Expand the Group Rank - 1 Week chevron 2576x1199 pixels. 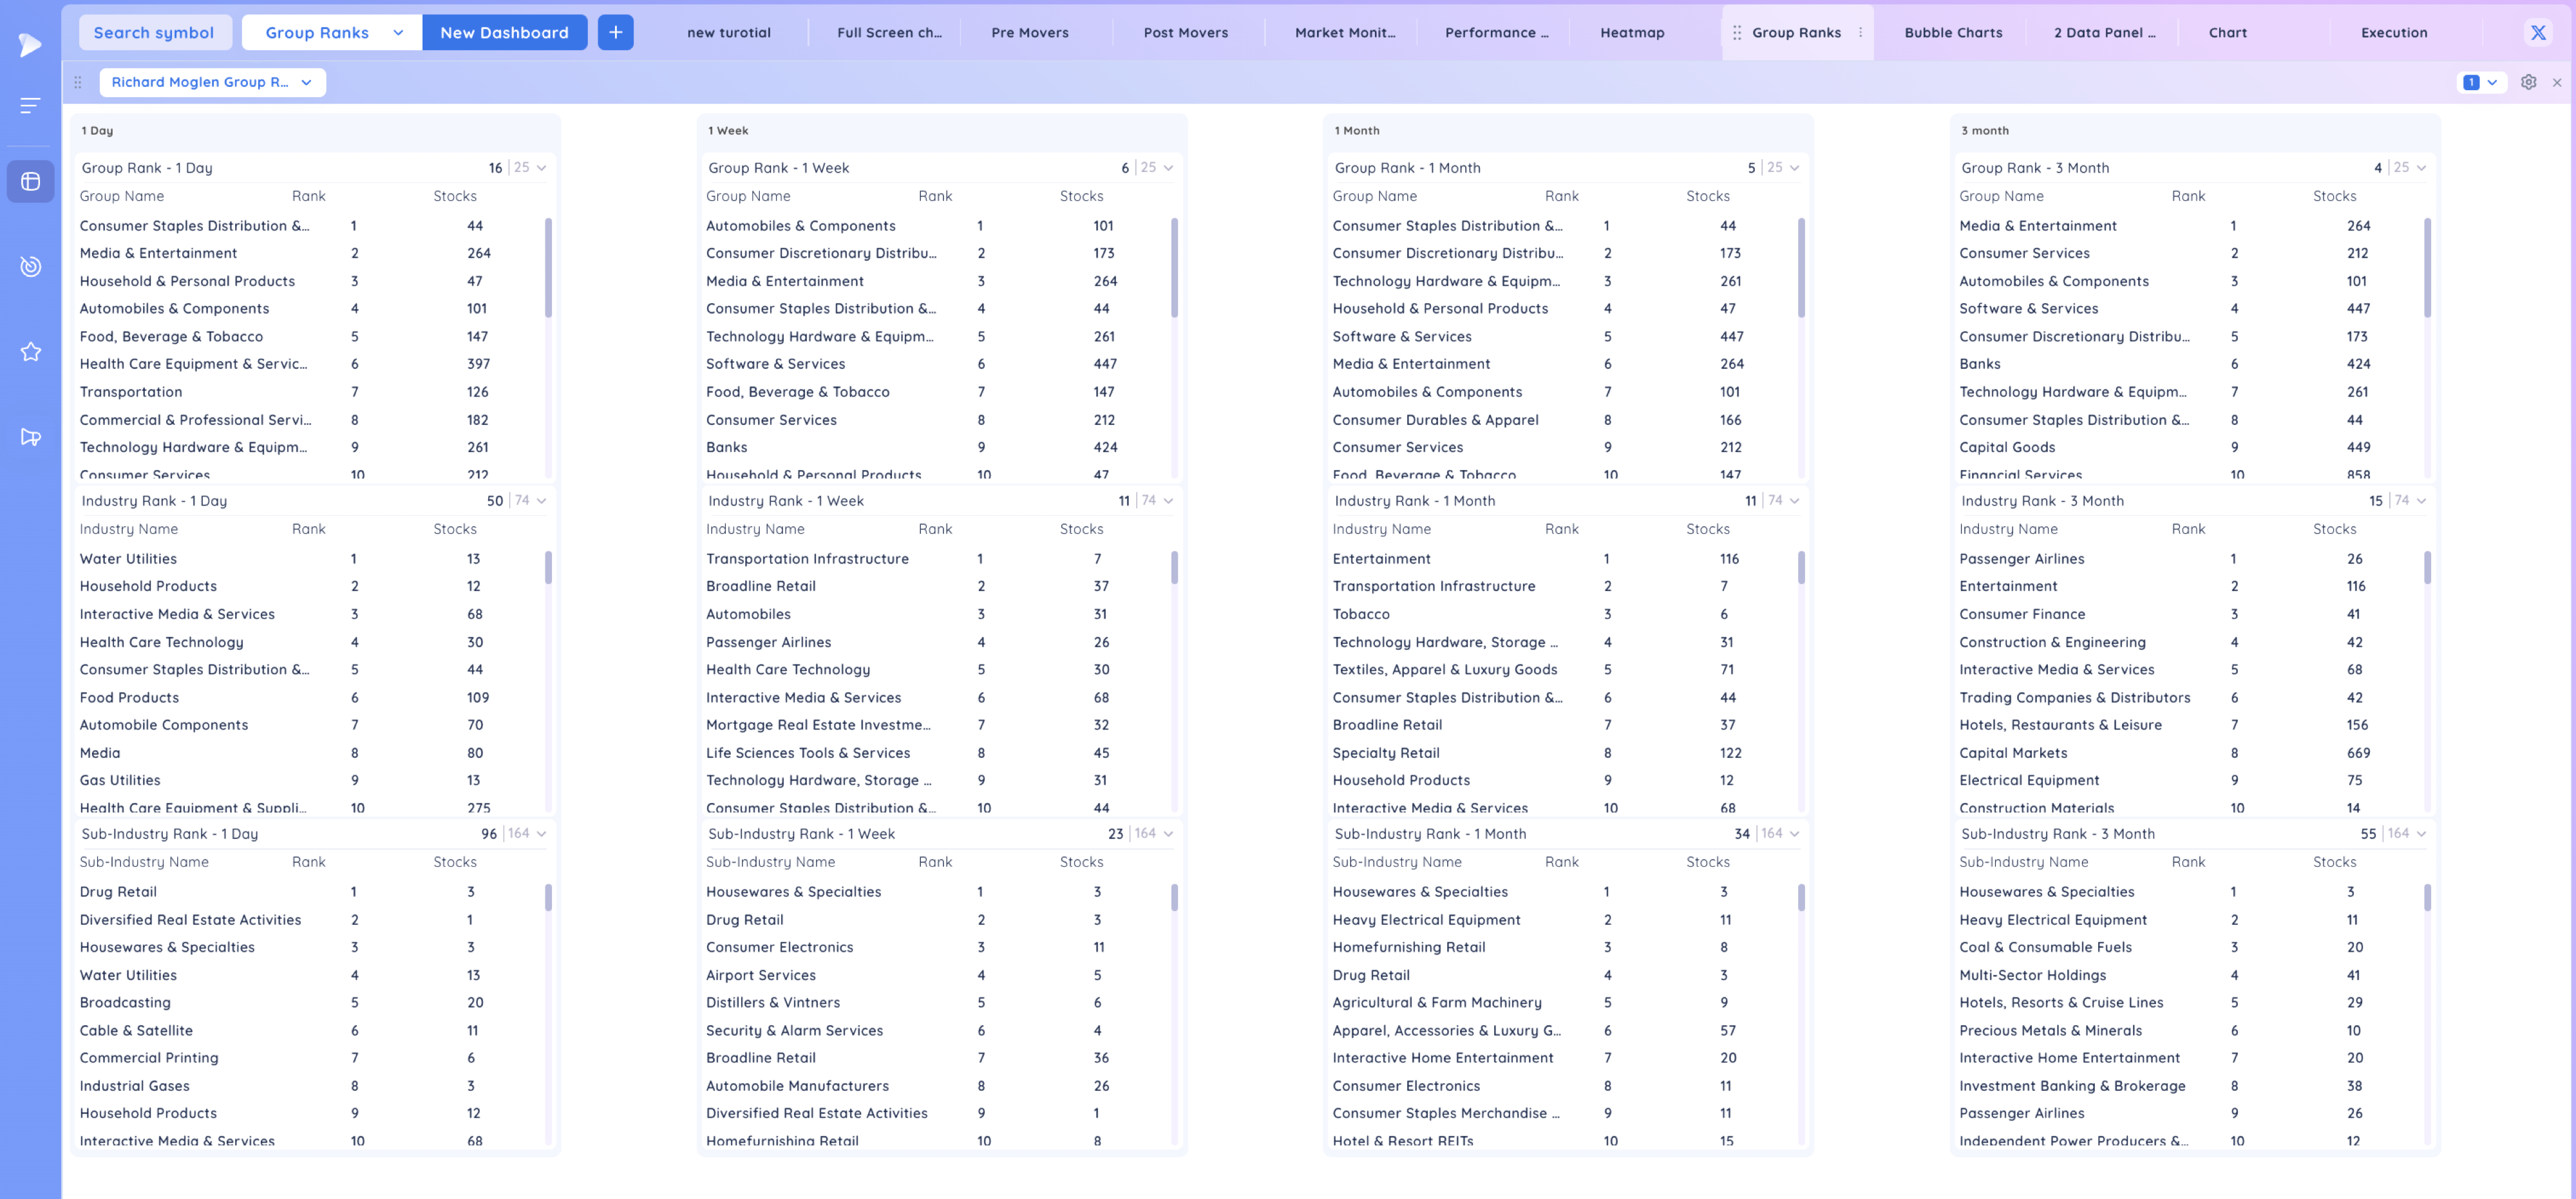coord(1168,168)
